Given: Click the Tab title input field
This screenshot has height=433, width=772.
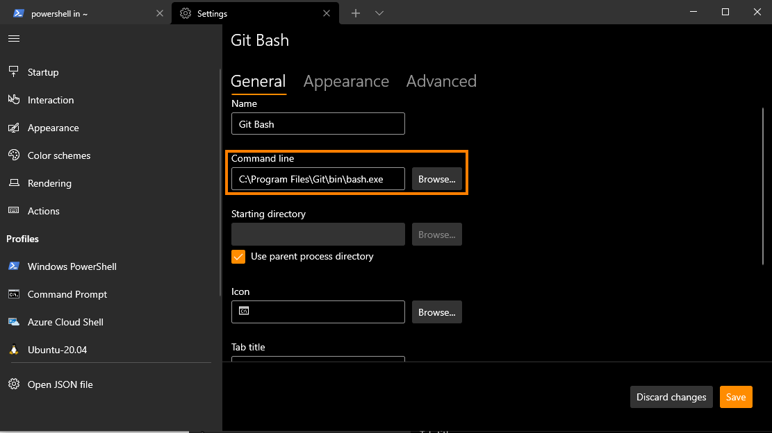Looking at the screenshot, I should coord(318,359).
